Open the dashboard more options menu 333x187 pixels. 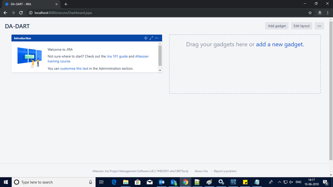tap(319, 26)
